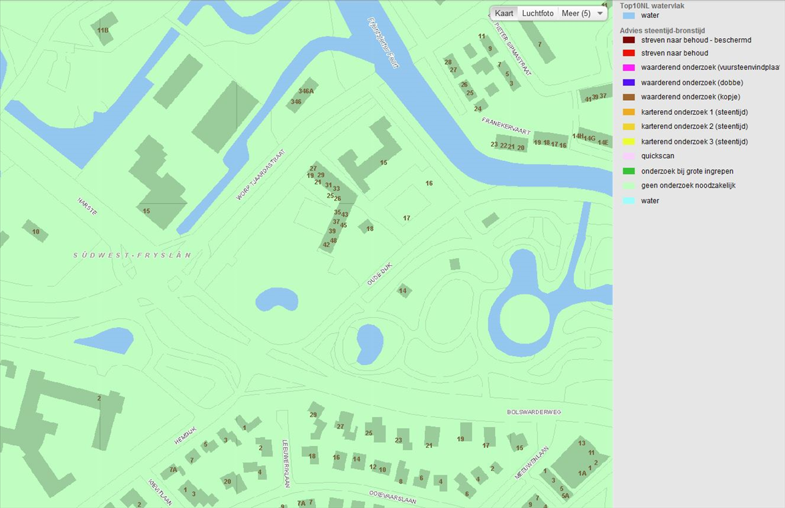
Task: Click the blue-purple dobbe legend swatch
Action: pyautogui.click(x=629, y=83)
